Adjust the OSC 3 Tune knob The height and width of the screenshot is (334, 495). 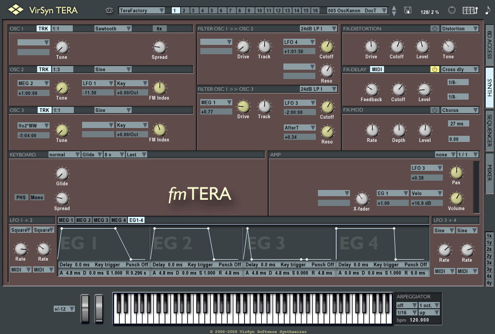click(62, 131)
